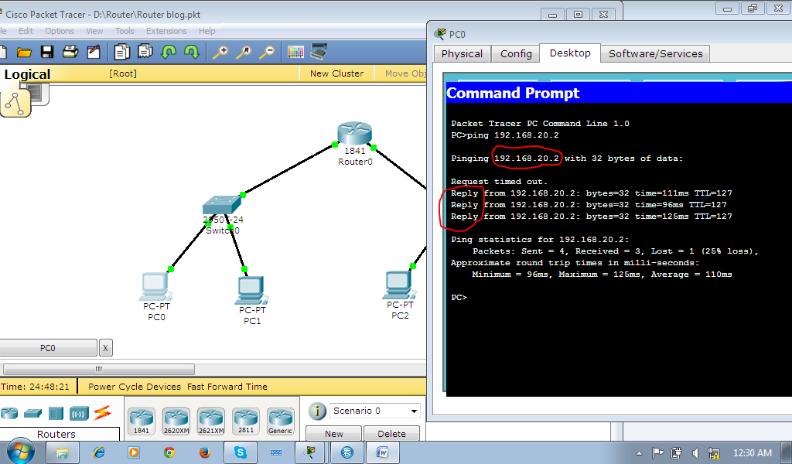
Task: Switch to the logical workspace topology icon
Action: click(15, 103)
